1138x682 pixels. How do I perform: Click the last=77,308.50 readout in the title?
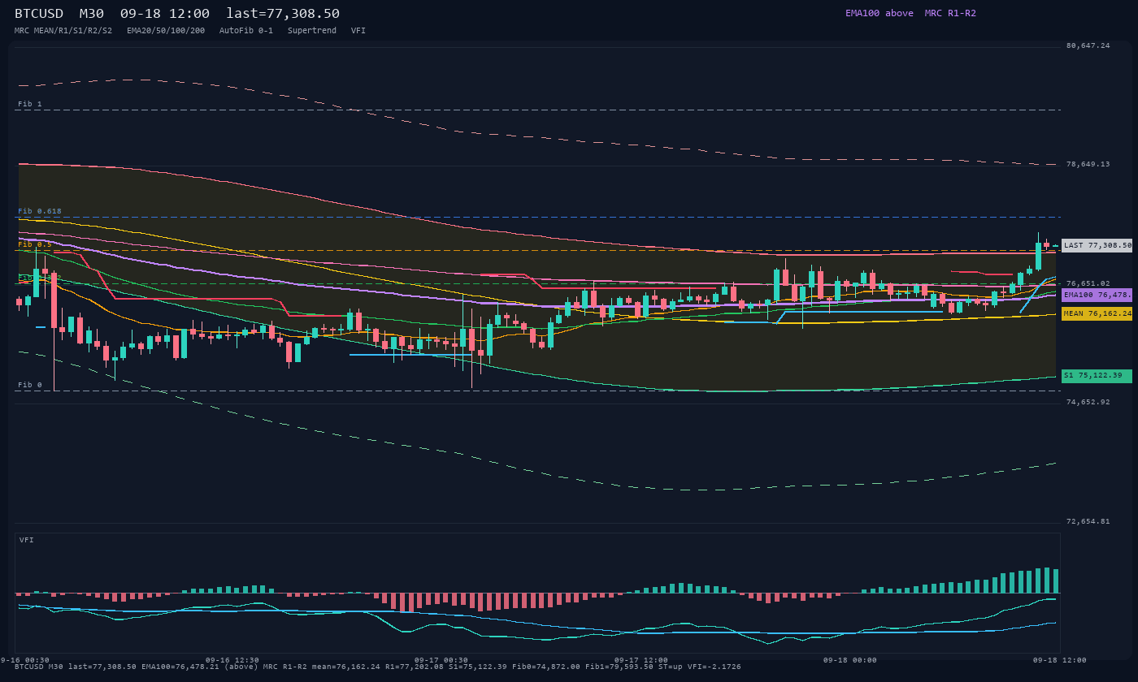[283, 13]
